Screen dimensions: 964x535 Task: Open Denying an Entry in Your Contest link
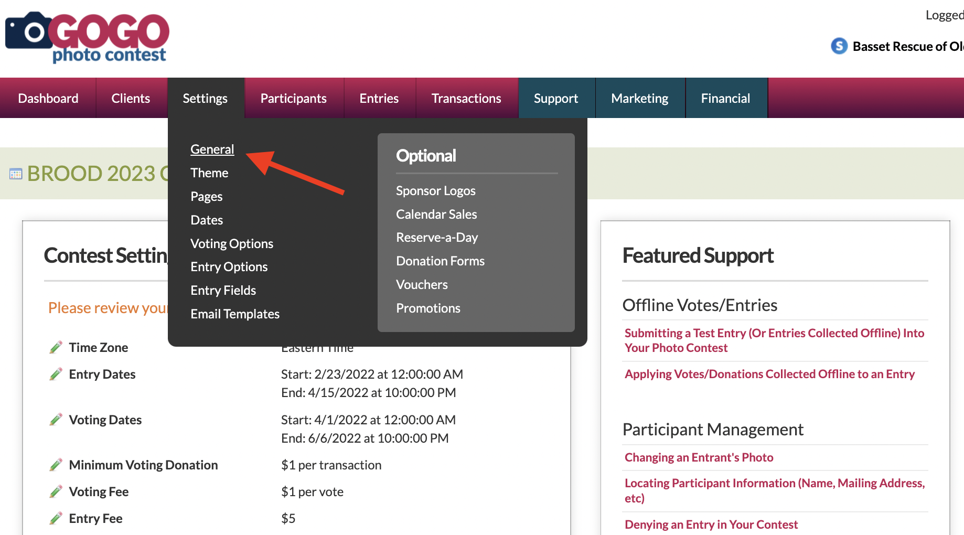(711, 525)
